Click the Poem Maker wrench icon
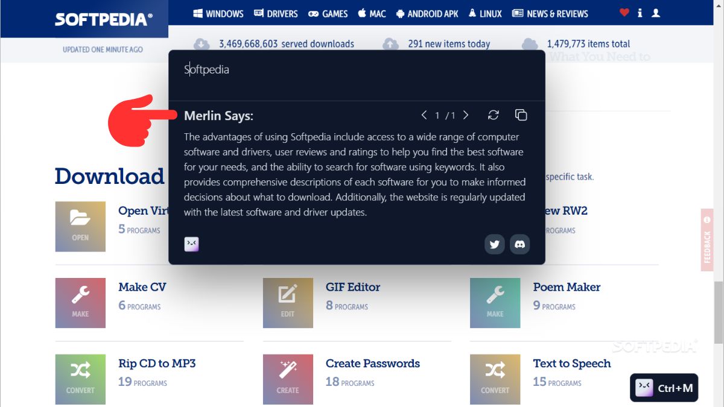The width and height of the screenshot is (724, 407). point(495,303)
